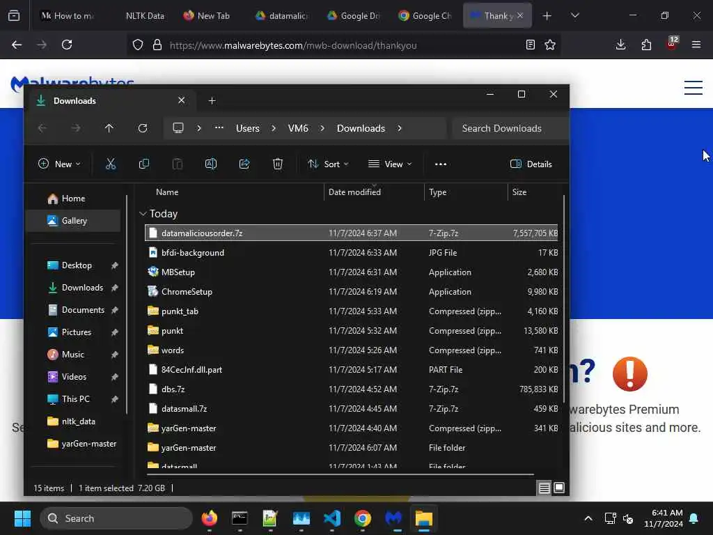
Task: Switch to How to browser tab
Action: [x=68, y=15]
